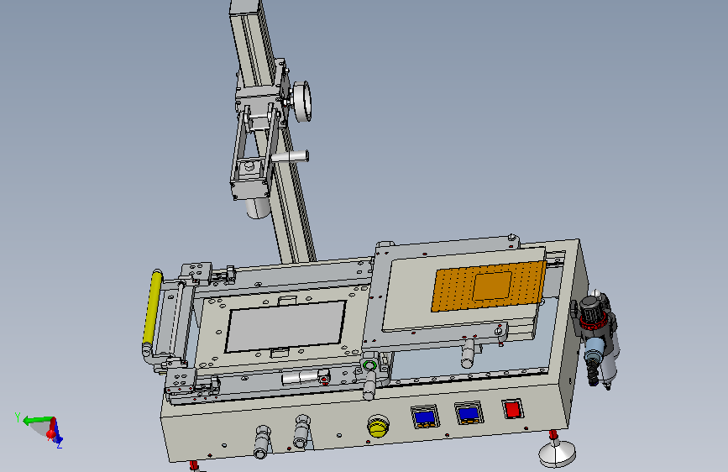Click the red X axis of the triad
This screenshot has width=728, height=472.
point(51,430)
